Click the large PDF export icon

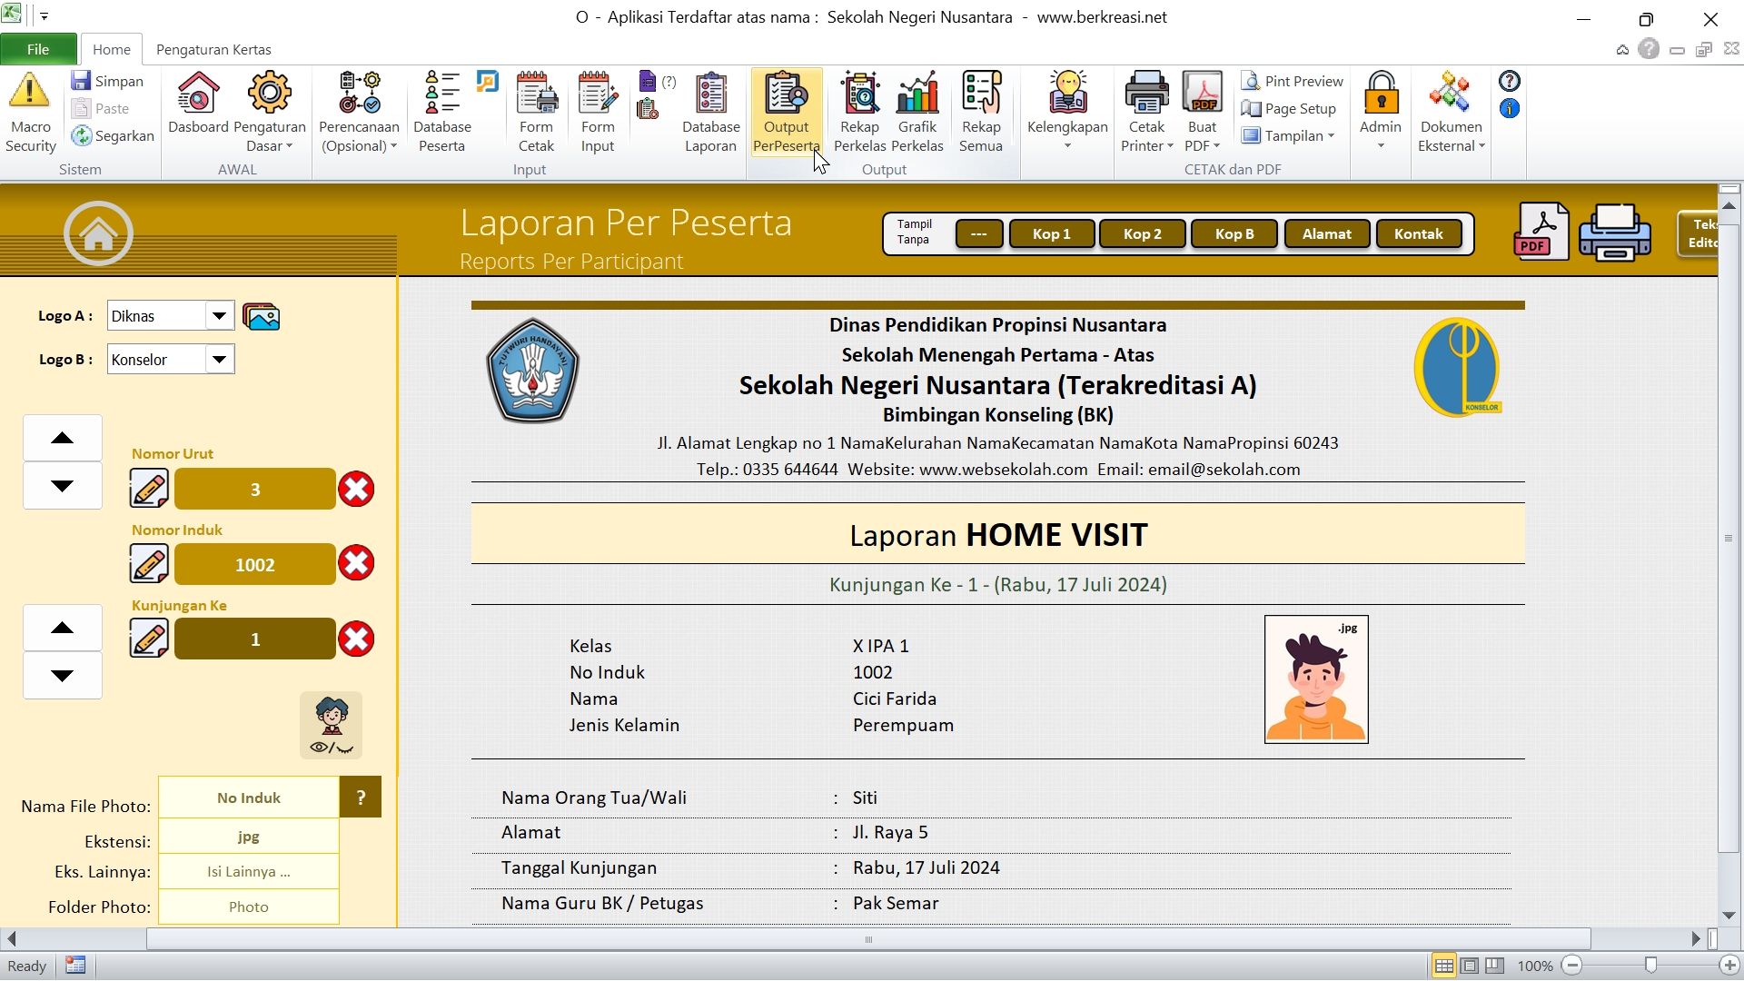[x=1541, y=232]
